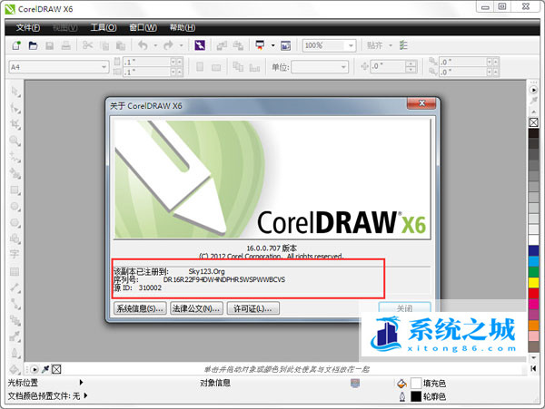Click the nudge distance input field
The width and height of the screenshot is (545, 409).
pyautogui.click(x=388, y=66)
